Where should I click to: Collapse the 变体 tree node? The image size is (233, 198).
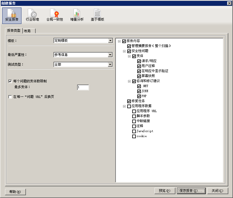pos(129,56)
